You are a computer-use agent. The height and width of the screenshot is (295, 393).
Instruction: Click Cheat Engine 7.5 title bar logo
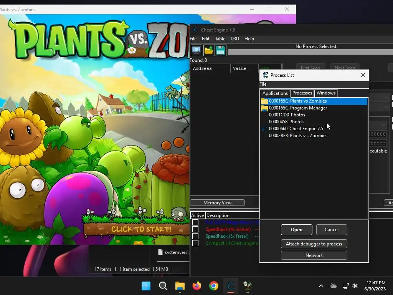coord(196,30)
